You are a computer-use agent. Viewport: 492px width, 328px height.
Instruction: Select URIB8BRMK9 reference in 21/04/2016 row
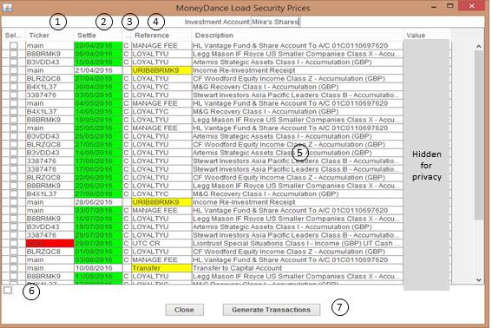[161, 70]
